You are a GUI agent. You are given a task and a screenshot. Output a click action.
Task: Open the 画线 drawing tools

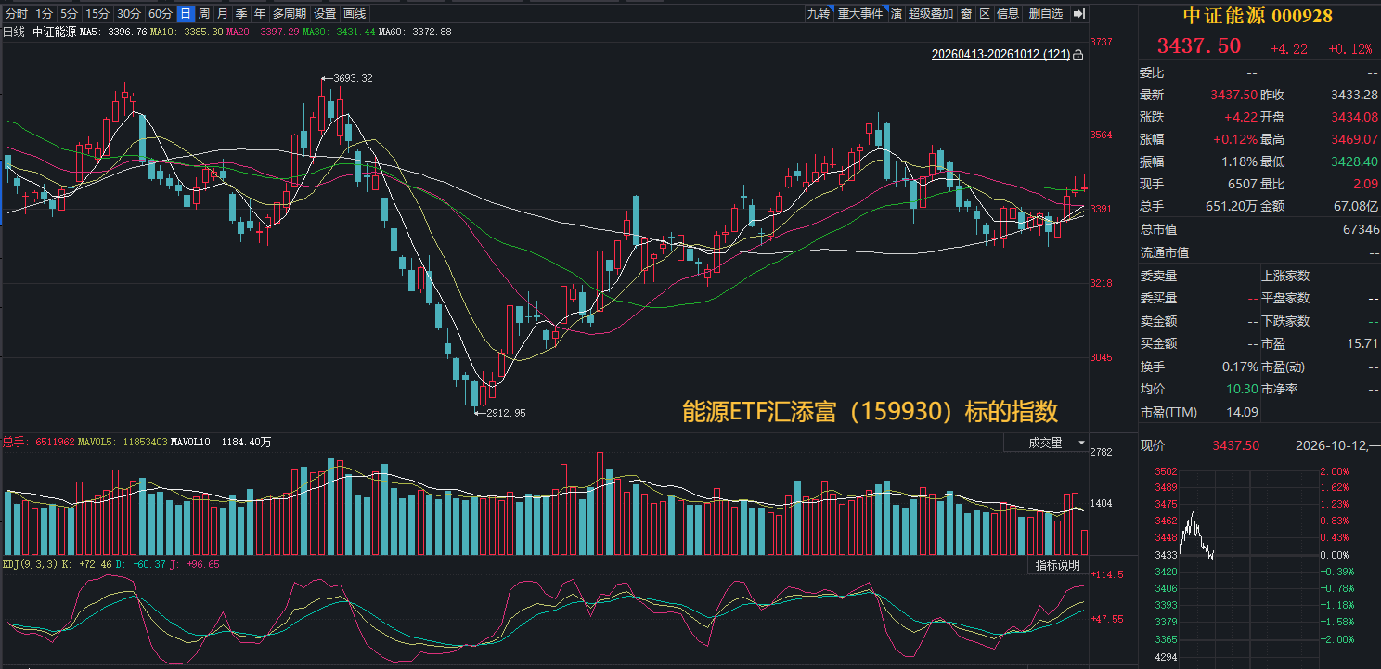coord(355,13)
